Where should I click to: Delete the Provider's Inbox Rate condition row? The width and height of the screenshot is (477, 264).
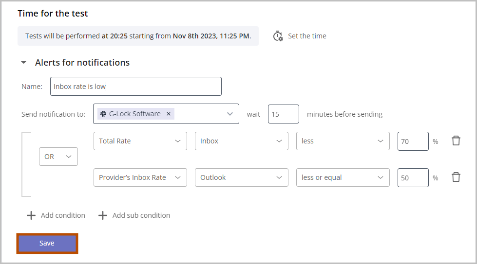click(456, 177)
